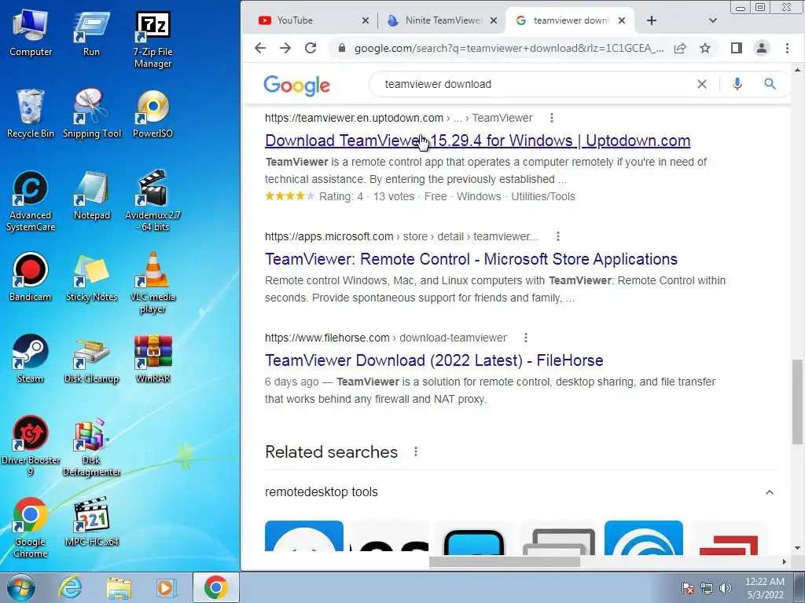Open media player taskbar icon
Image resolution: width=805 pixels, height=603 pixels.
point(166,587)
